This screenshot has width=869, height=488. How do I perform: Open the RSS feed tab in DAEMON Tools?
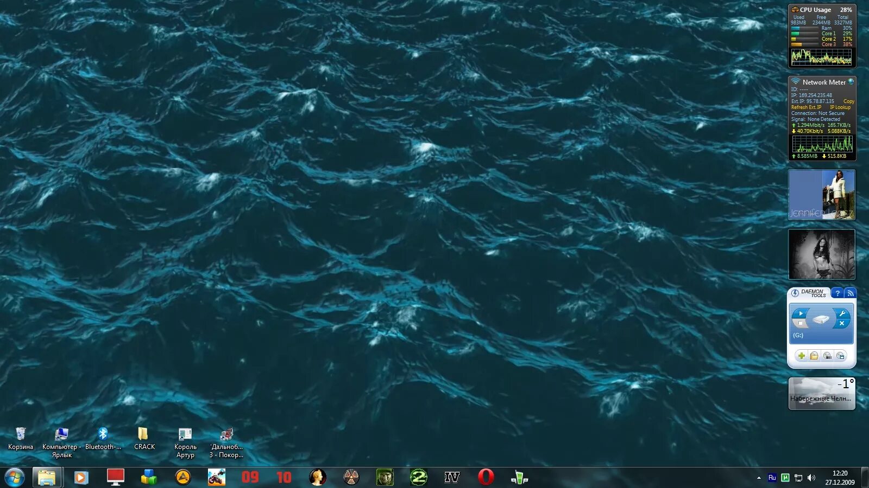[x=850, y=293]
